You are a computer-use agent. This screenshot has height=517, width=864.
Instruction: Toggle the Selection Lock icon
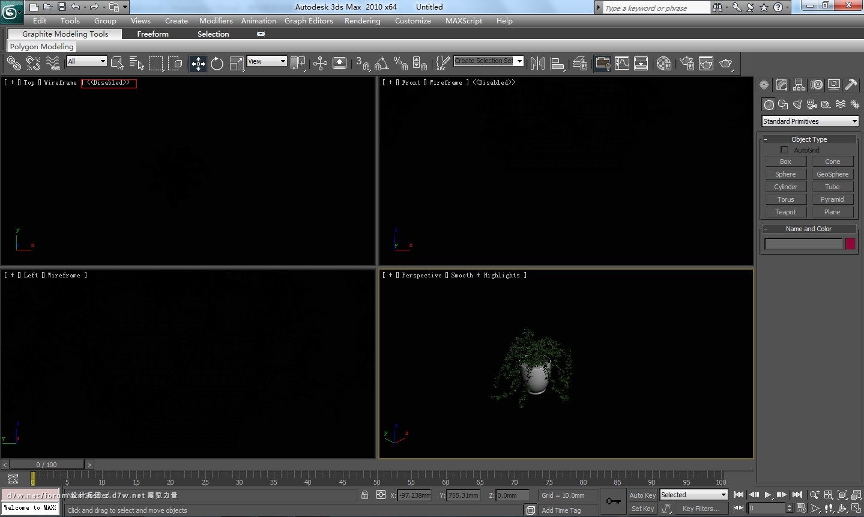point(364,495)
